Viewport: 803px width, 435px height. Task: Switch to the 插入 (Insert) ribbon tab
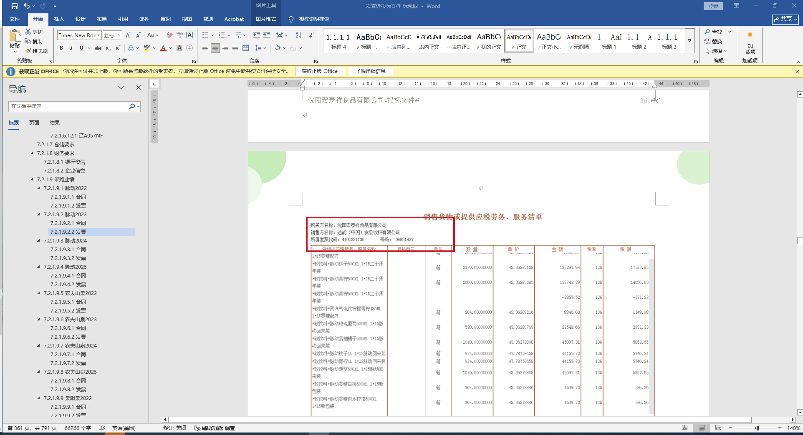click(x=59, y=19)
